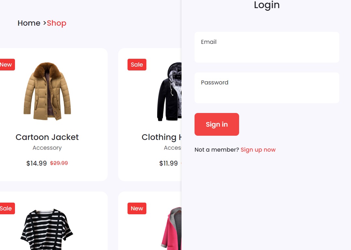Viewport: 351px width, 250px height.
Task: Open the Sign up now link
Action: click(258, 150)
